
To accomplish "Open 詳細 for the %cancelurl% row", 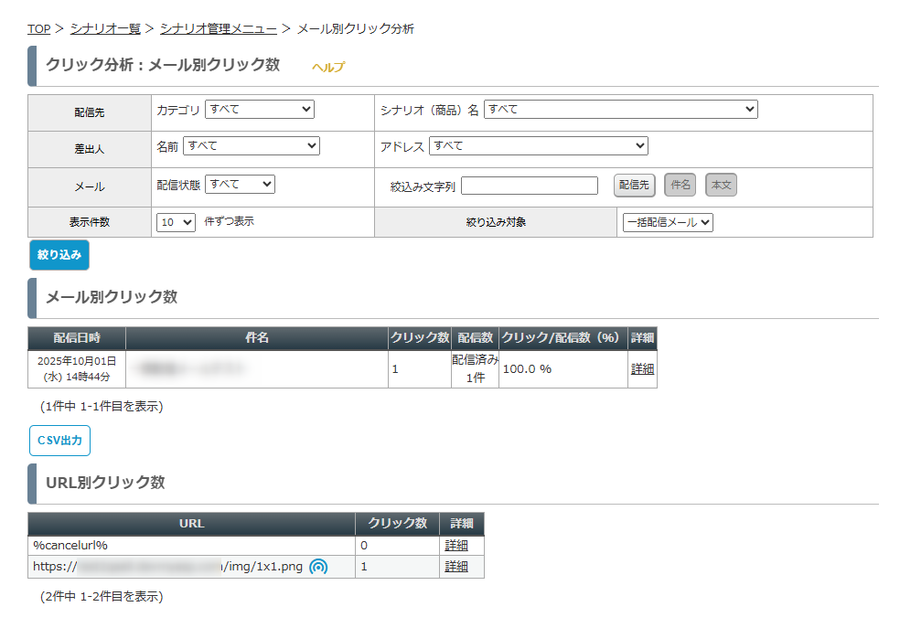I will (456, 546).
